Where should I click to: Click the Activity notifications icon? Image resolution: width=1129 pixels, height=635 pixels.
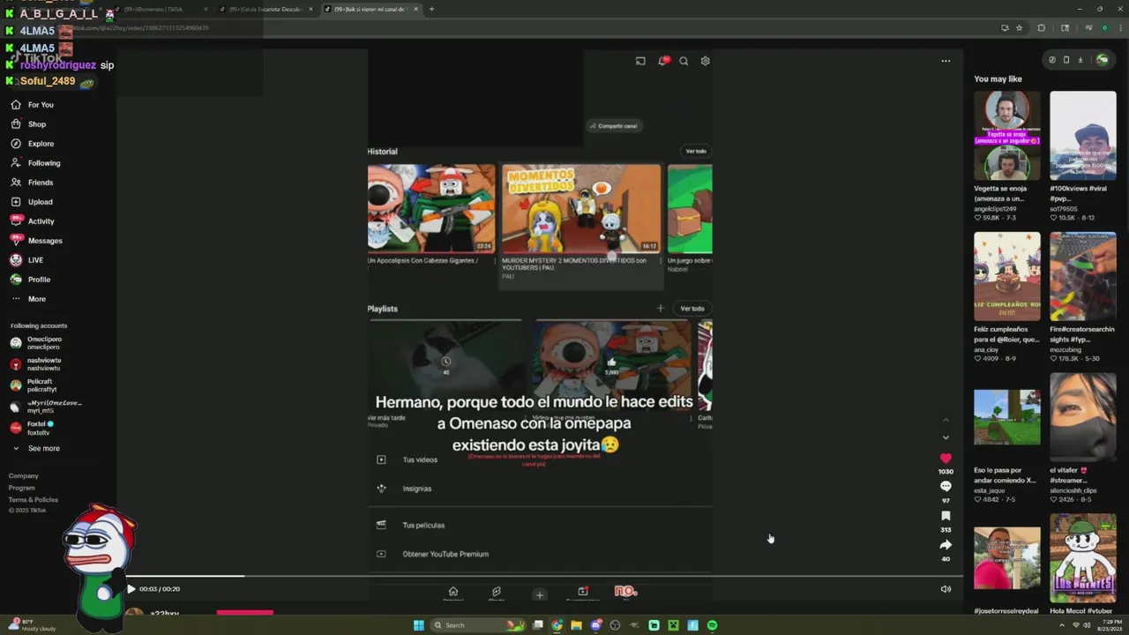click(x=16, y=221)
